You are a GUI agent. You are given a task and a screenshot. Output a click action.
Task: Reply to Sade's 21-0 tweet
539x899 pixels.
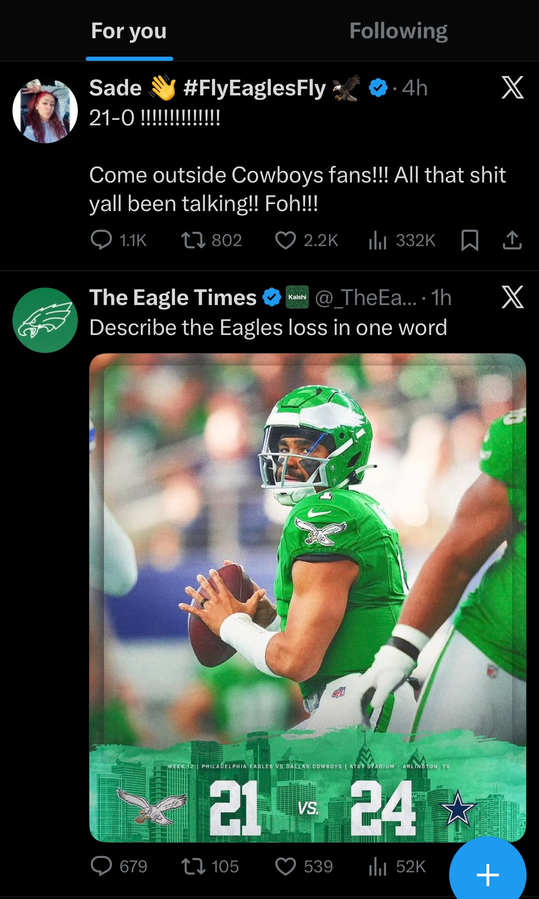tap(102, 240)
